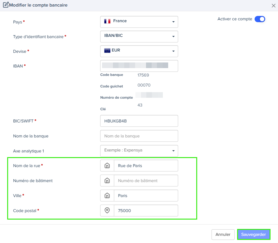Click the Code guichet label

click(111, 86)
